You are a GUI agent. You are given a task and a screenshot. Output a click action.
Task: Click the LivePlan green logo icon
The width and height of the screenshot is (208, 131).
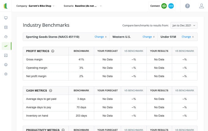point(6,6)
